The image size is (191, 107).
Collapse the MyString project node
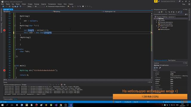[x=155, y=19]
